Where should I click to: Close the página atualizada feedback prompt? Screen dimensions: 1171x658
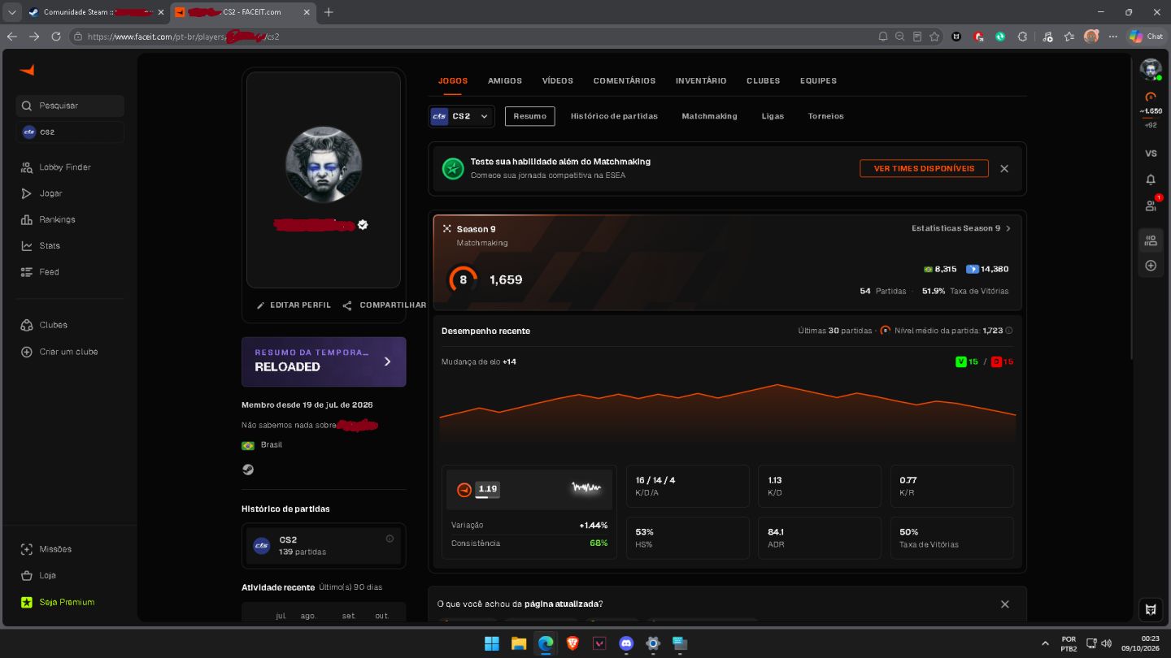(x=1005, y=604)
